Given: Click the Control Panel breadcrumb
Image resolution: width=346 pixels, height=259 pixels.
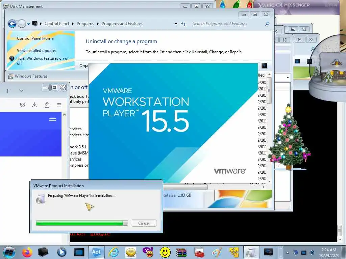Looking at the screenshot, I should coord(57,24).
